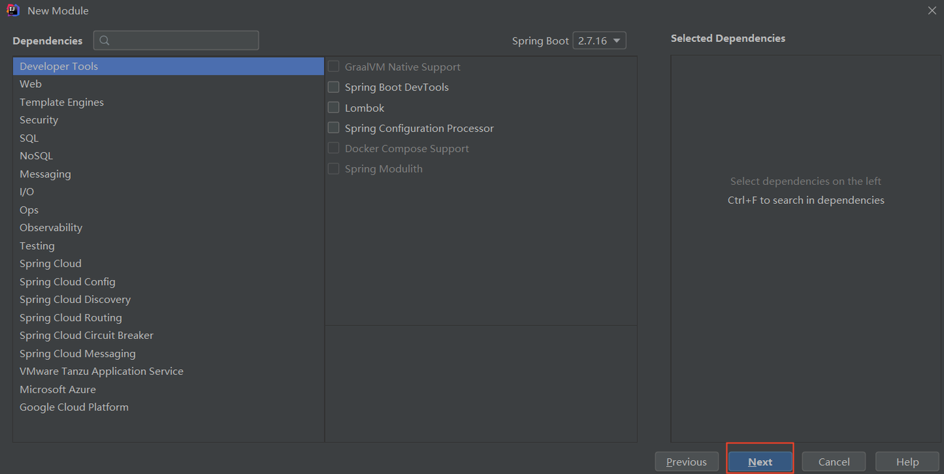Choose the SQL category
944x474 pixels.
click(29, 138)
